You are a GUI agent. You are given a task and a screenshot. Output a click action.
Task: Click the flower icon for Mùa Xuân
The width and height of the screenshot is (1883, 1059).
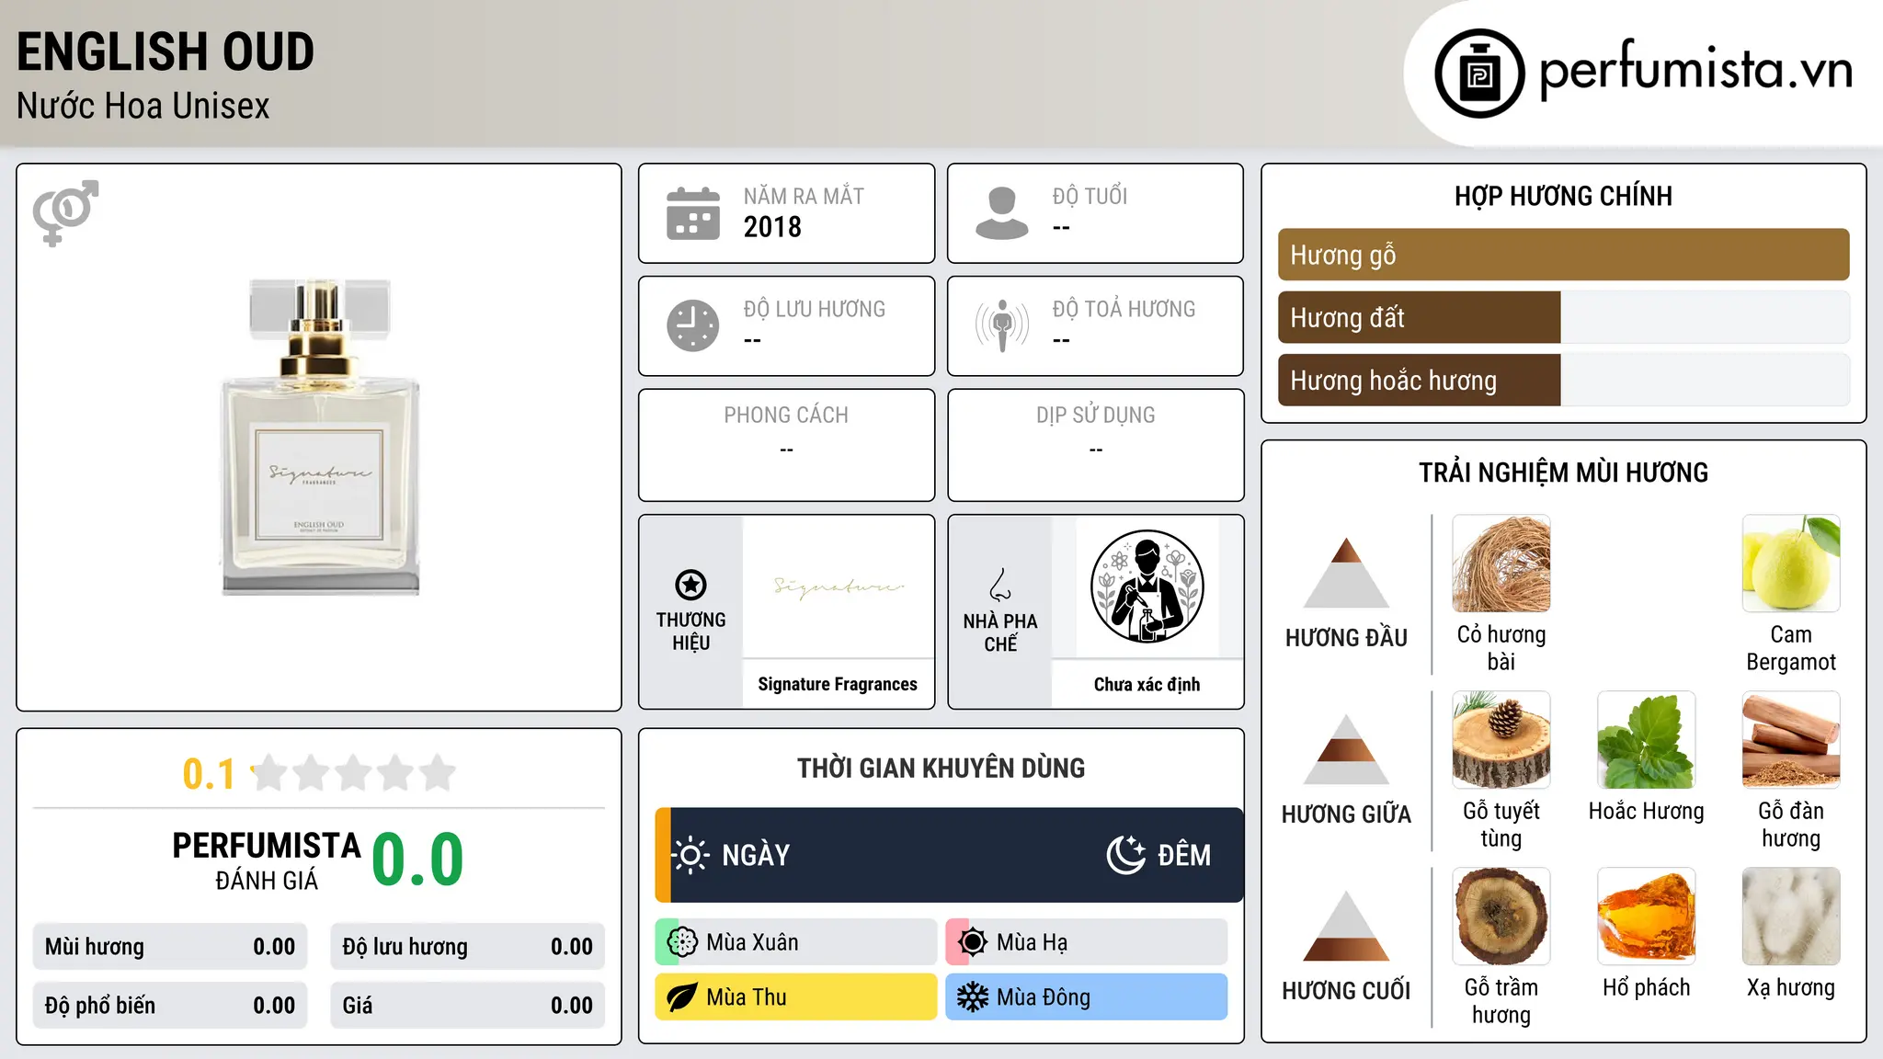pyautogui.click(x=682, y=942)
